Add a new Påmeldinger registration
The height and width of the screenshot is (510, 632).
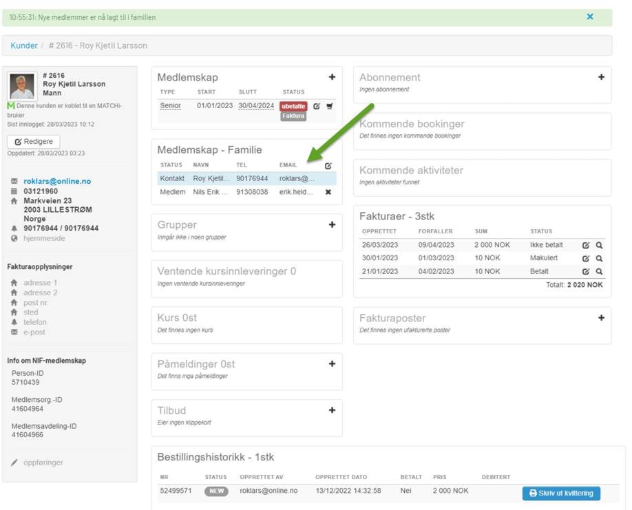tap(332, 364)
